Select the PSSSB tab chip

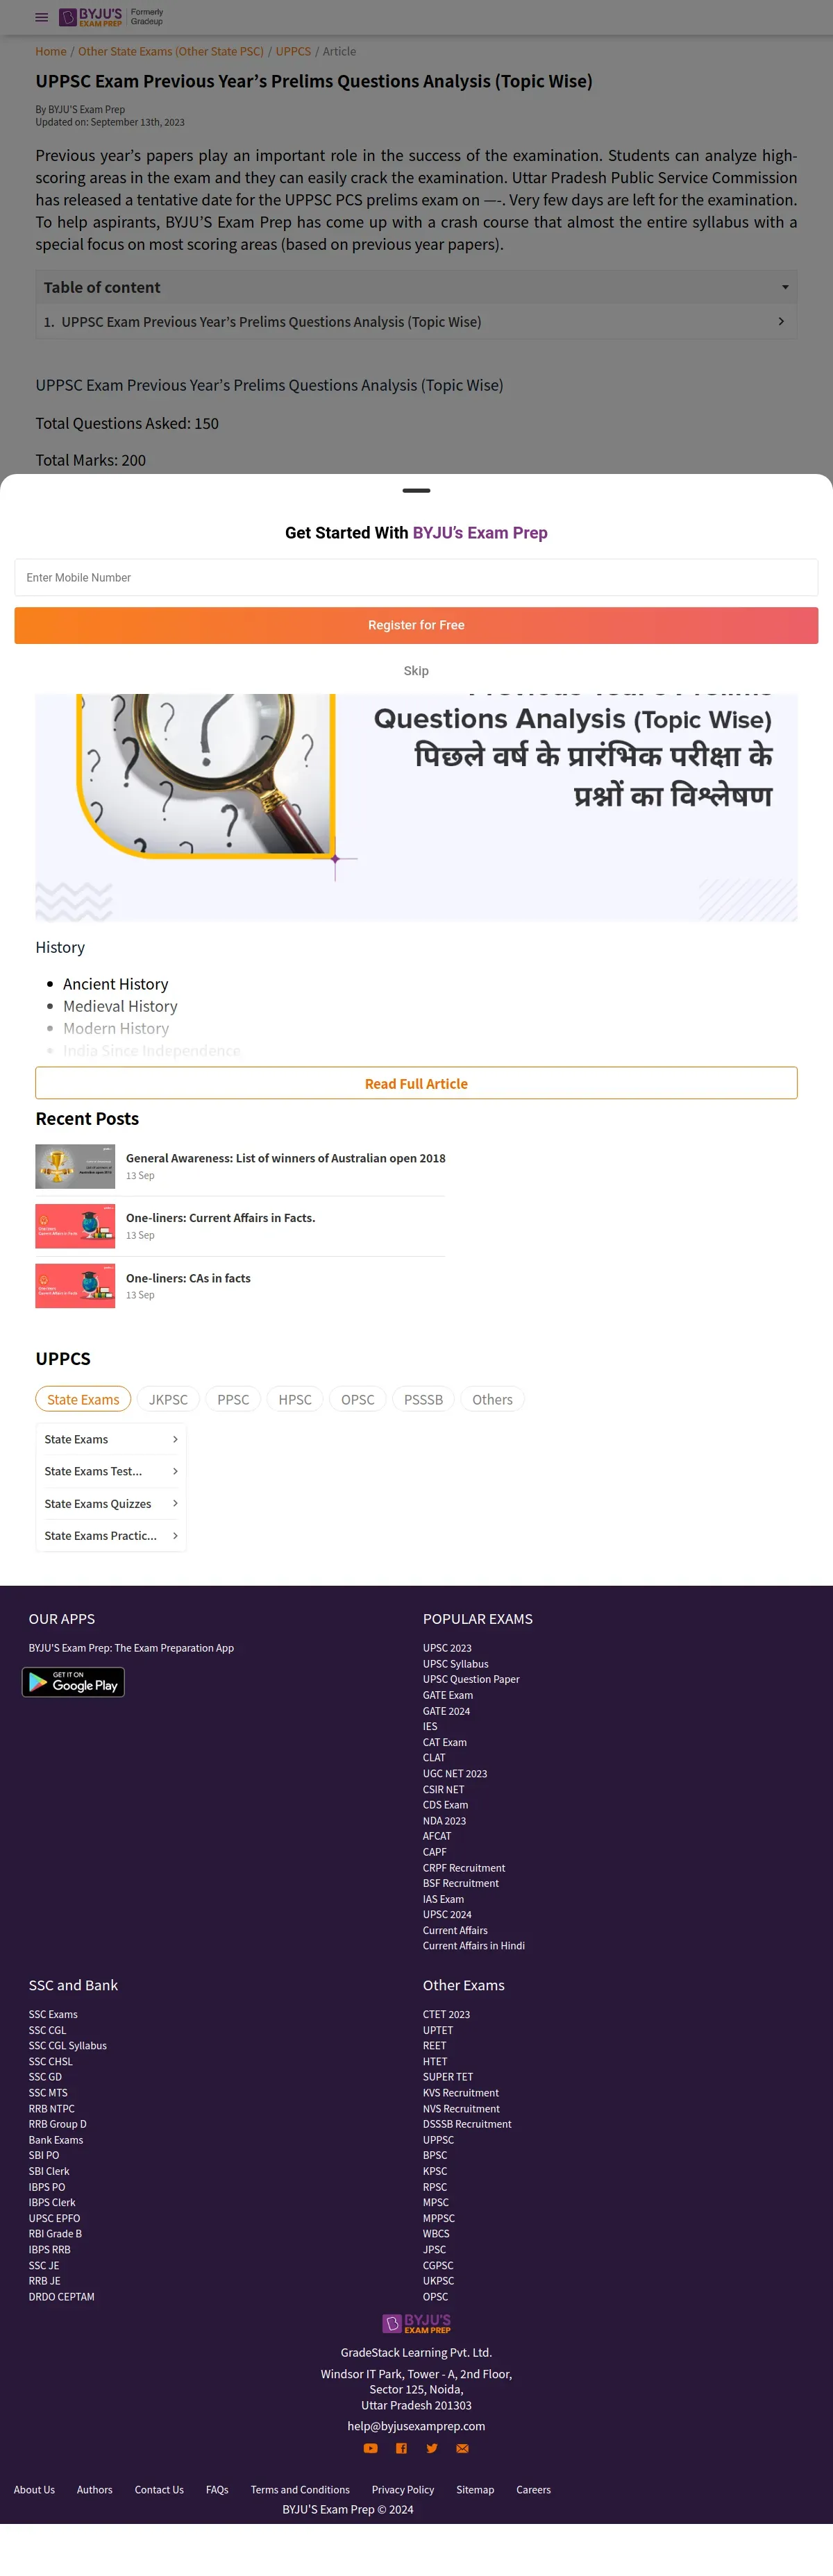(x=423, y=1399)
